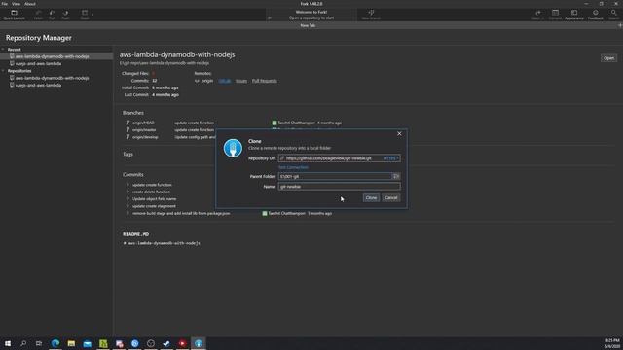Screen dimensions: 623x350
Task: Open the Fork app icon in the taskbar
Action: [199, 343]
